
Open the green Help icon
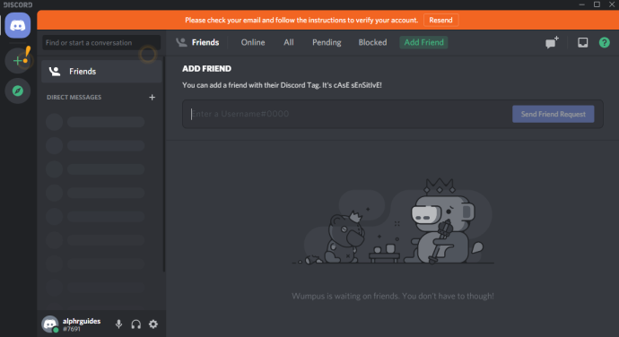coord(604,42)
